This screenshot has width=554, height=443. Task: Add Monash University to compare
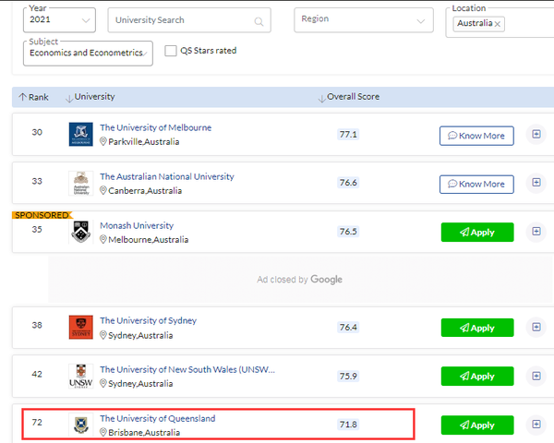pos(536,231)
